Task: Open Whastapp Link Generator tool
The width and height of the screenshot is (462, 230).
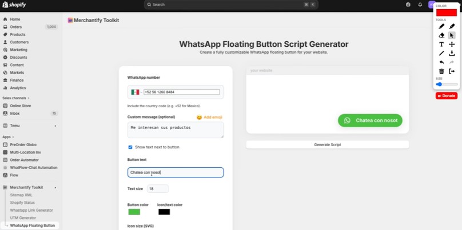Action: [31, 211]
